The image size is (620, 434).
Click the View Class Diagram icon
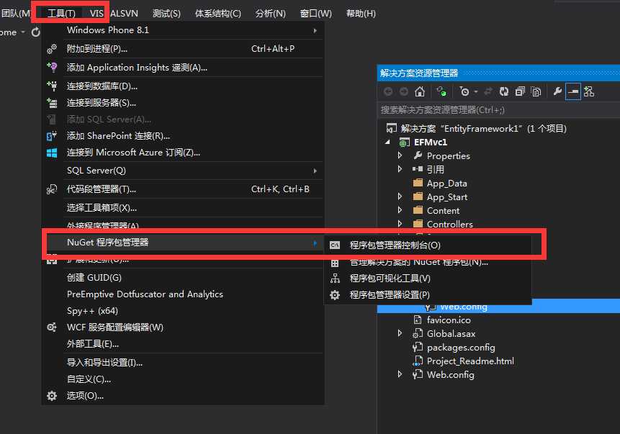589,91
